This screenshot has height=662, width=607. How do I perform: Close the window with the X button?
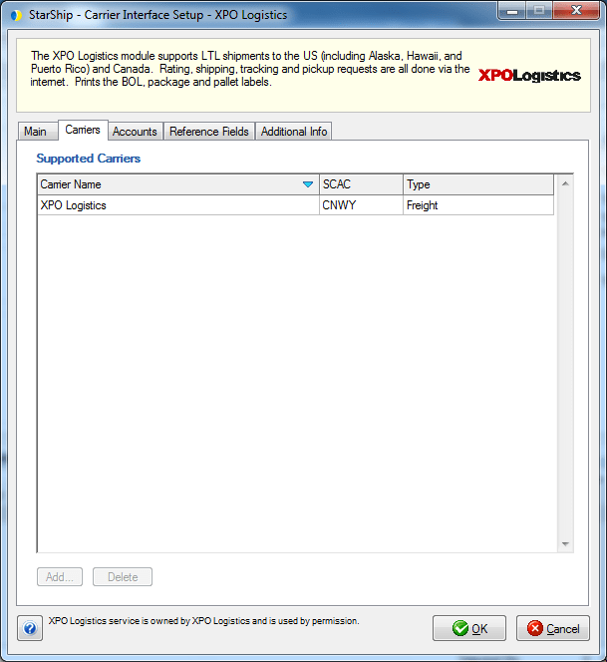pyautogui.click(x=576, y=11)
